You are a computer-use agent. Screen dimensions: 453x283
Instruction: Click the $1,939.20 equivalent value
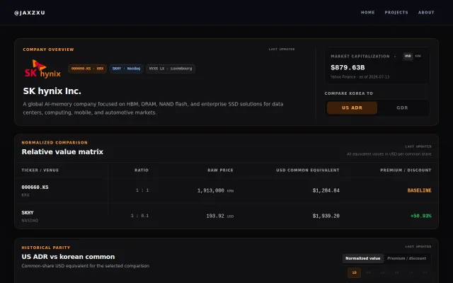(x=326, y=216)
